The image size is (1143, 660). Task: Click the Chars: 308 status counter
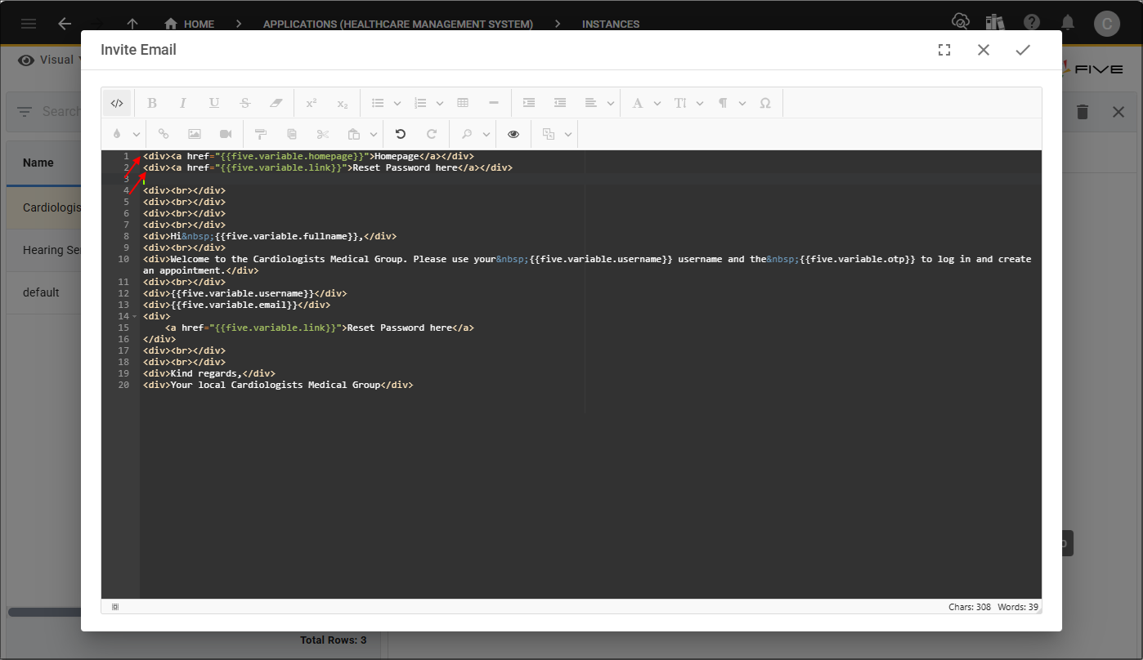[x=970, y=607]
